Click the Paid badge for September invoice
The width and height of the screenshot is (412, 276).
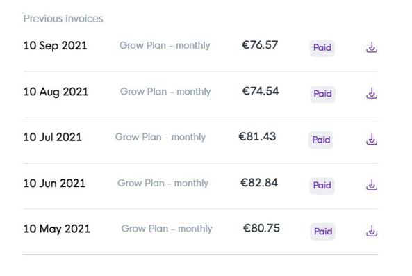click(322, 48)
